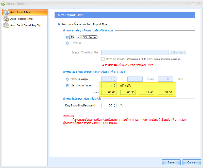Click the Service Setting app icon in title bar

3,4
